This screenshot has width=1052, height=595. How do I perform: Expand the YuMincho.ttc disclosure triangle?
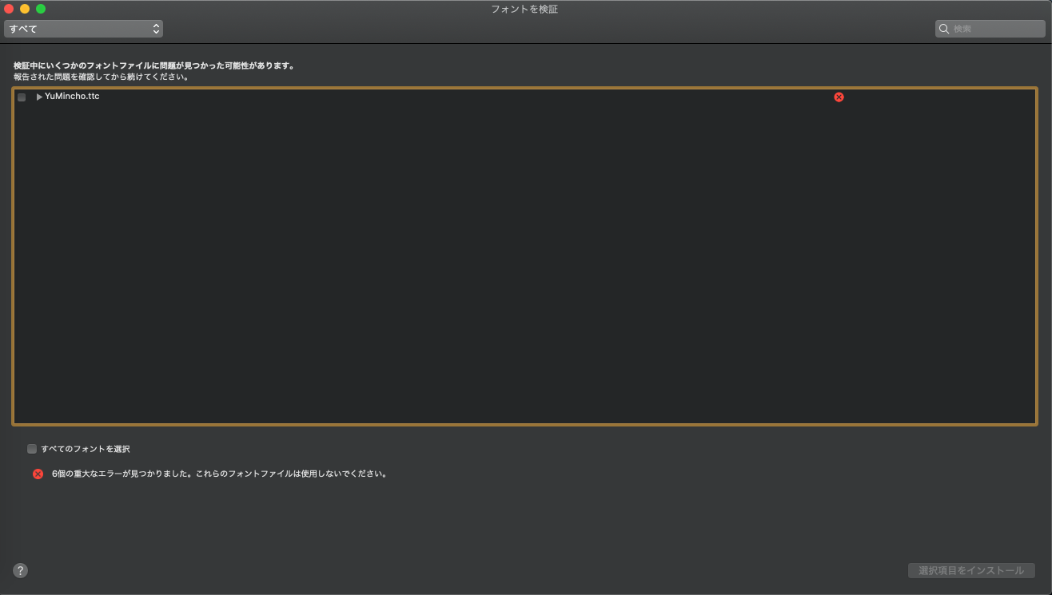[x=39, y=97]
